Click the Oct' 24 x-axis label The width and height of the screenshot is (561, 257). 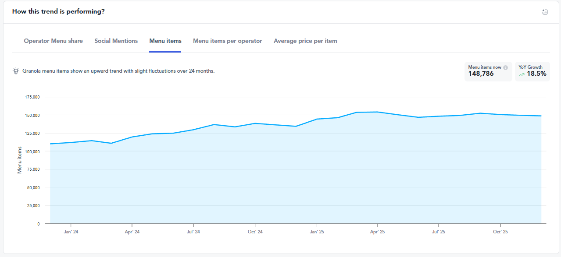pyautogui.click(x=255, y=232)
